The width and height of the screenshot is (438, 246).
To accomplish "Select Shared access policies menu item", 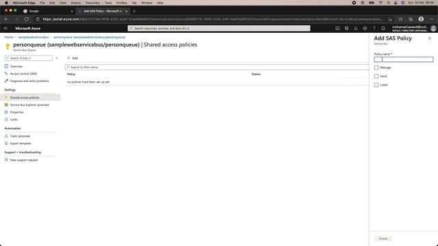I will 30,98.
